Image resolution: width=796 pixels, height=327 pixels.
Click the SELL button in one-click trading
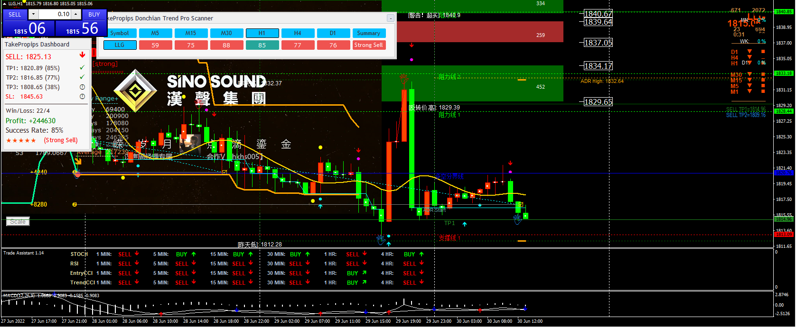(x=15, y=14)
